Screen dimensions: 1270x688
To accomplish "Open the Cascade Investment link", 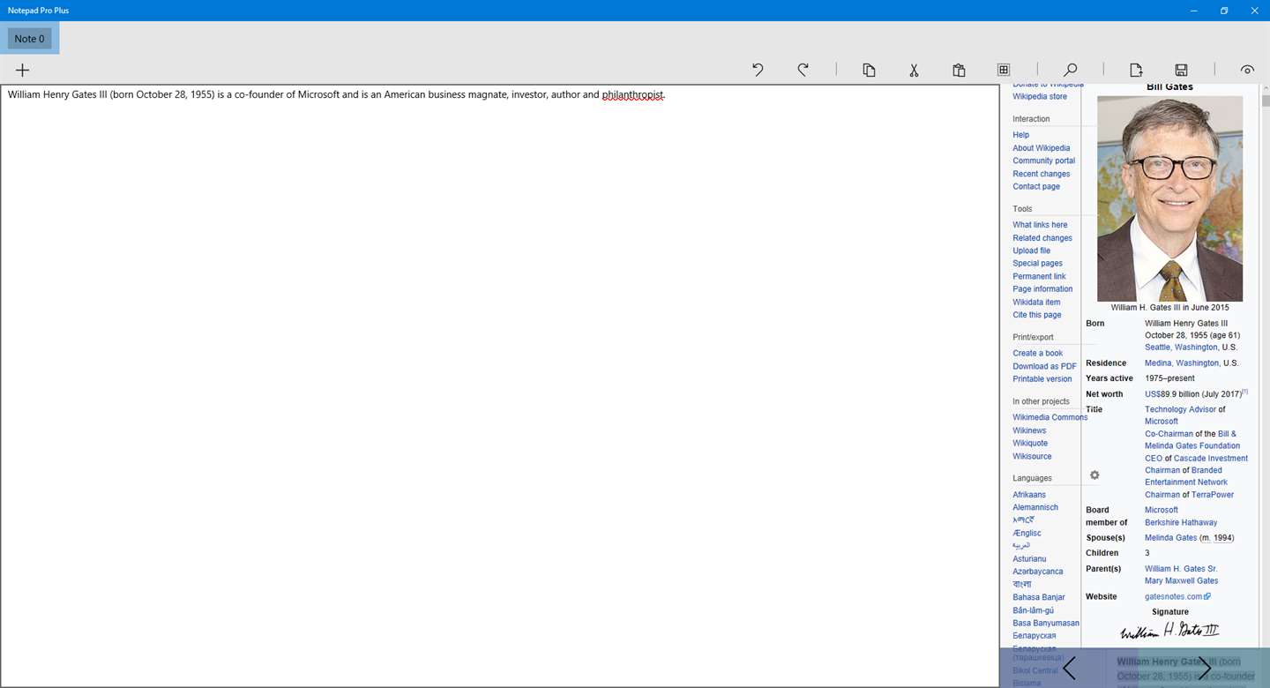I will 1211,459.
